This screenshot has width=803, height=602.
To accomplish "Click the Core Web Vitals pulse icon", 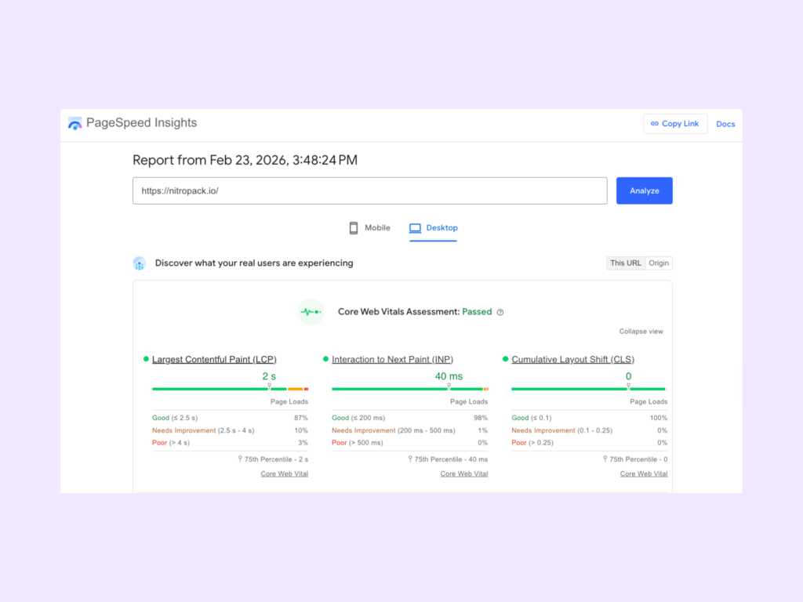I will tap(311, 312).
